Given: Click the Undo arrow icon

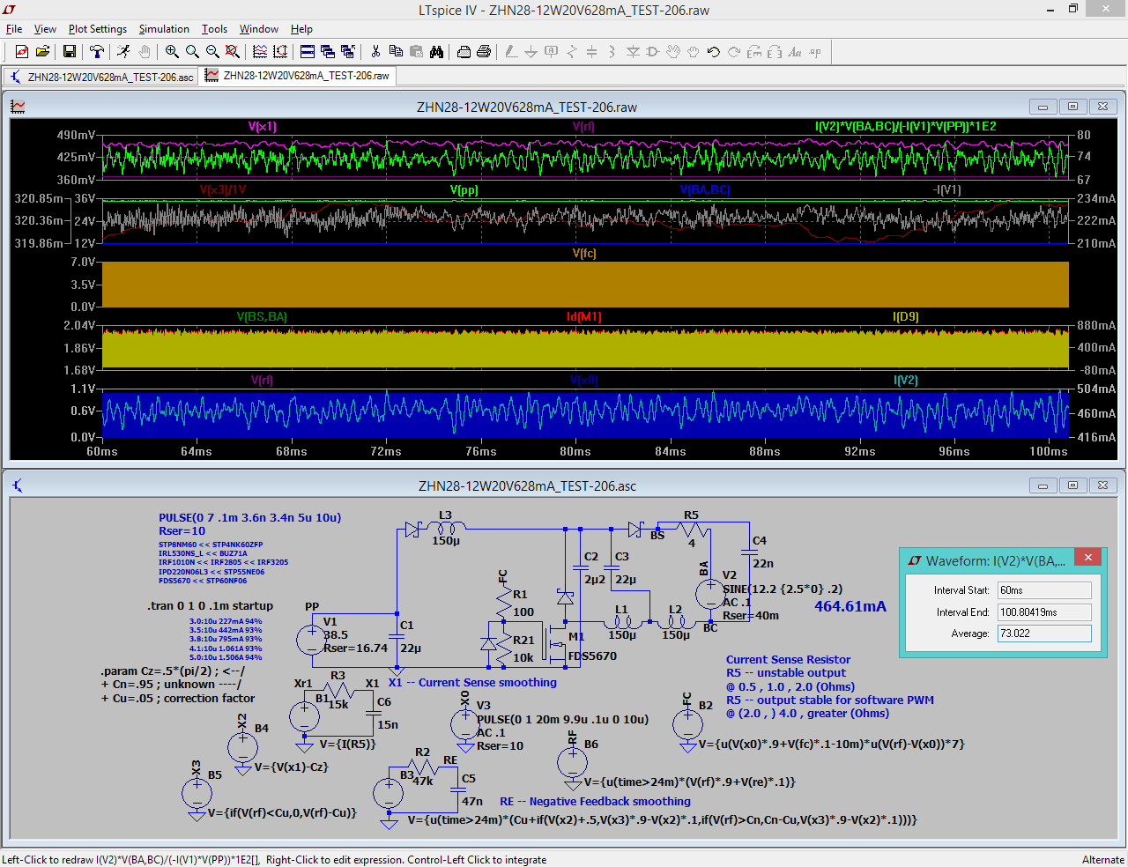Looking at the screenshot, I should (714, 52).
